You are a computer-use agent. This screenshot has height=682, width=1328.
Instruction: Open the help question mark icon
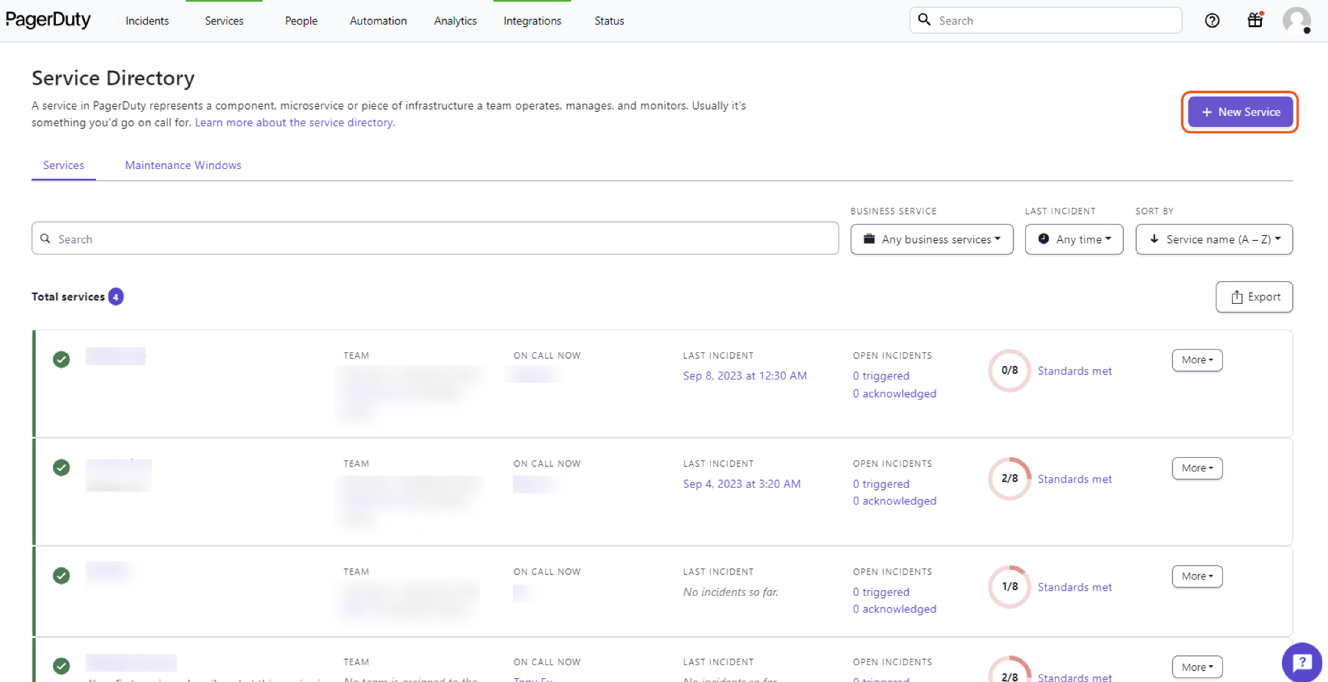pos(1212,21)
